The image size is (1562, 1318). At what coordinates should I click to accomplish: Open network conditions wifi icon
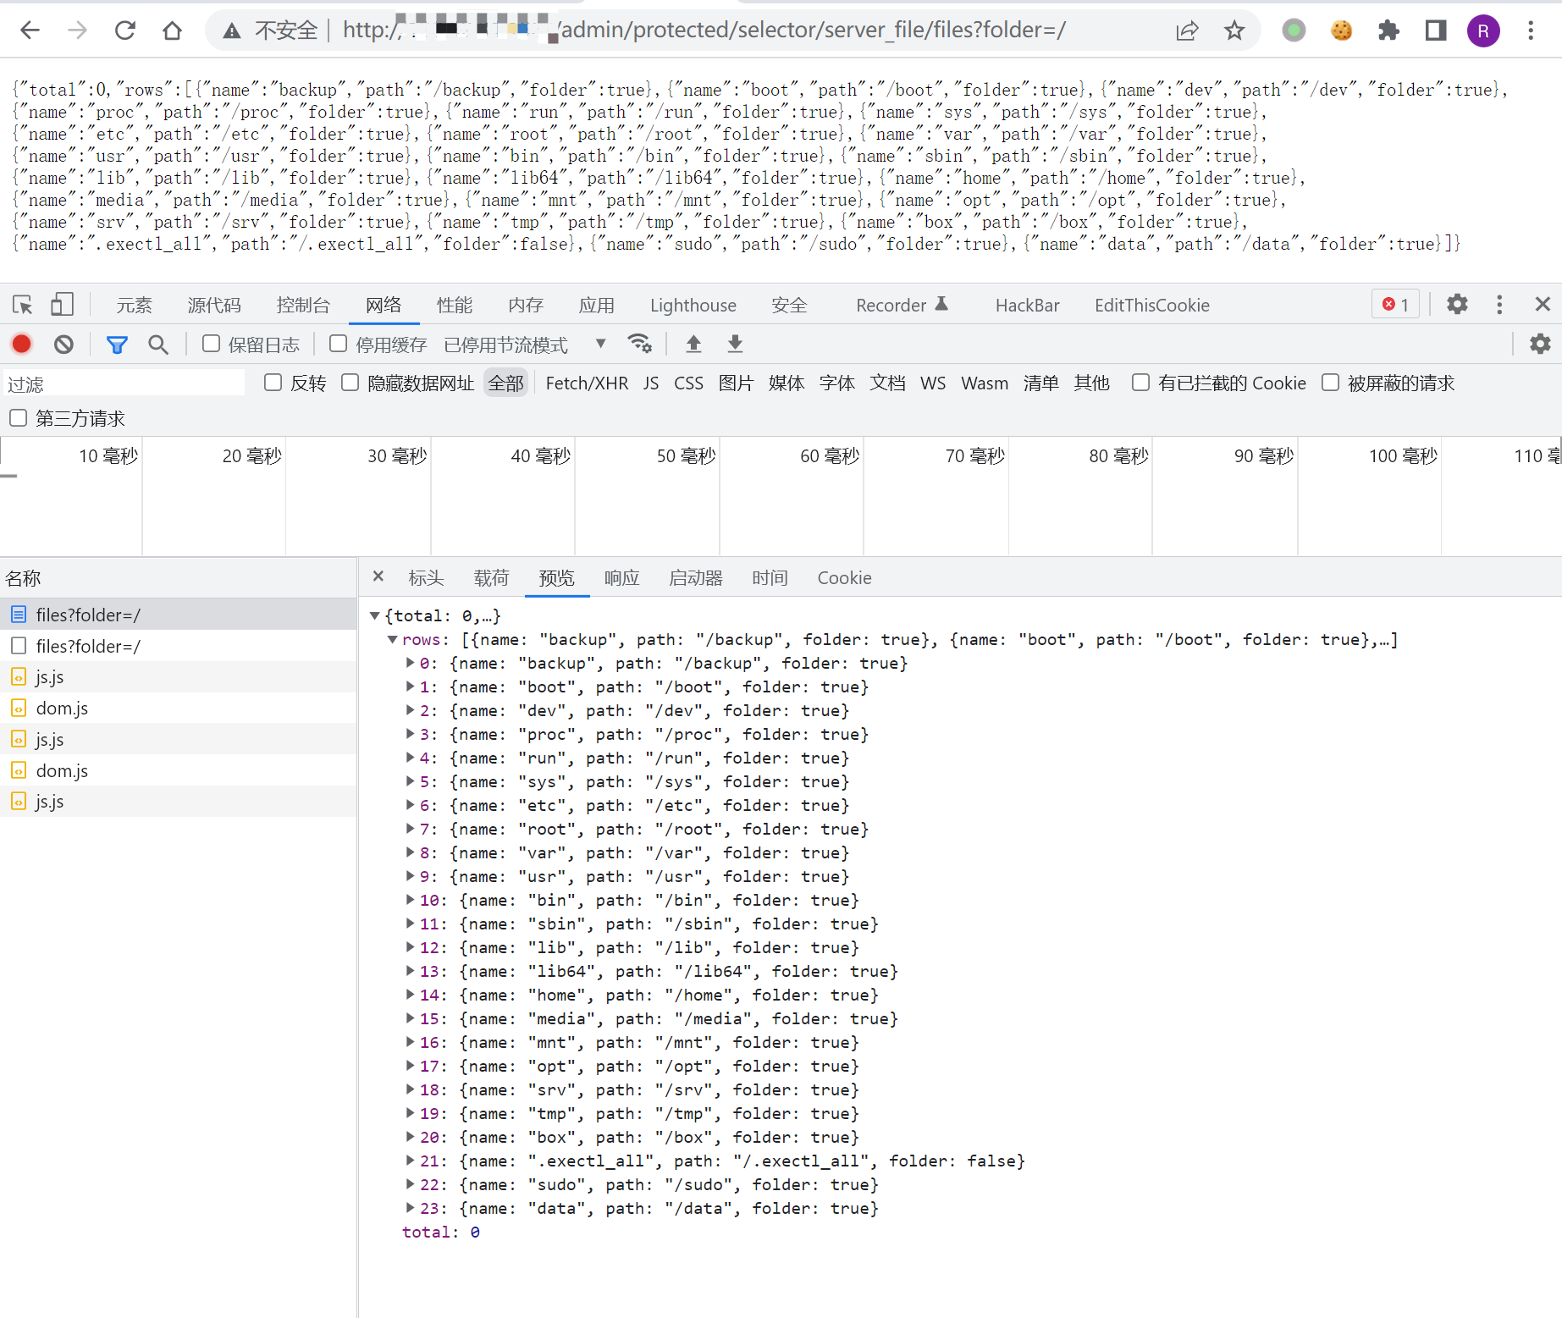639,344
